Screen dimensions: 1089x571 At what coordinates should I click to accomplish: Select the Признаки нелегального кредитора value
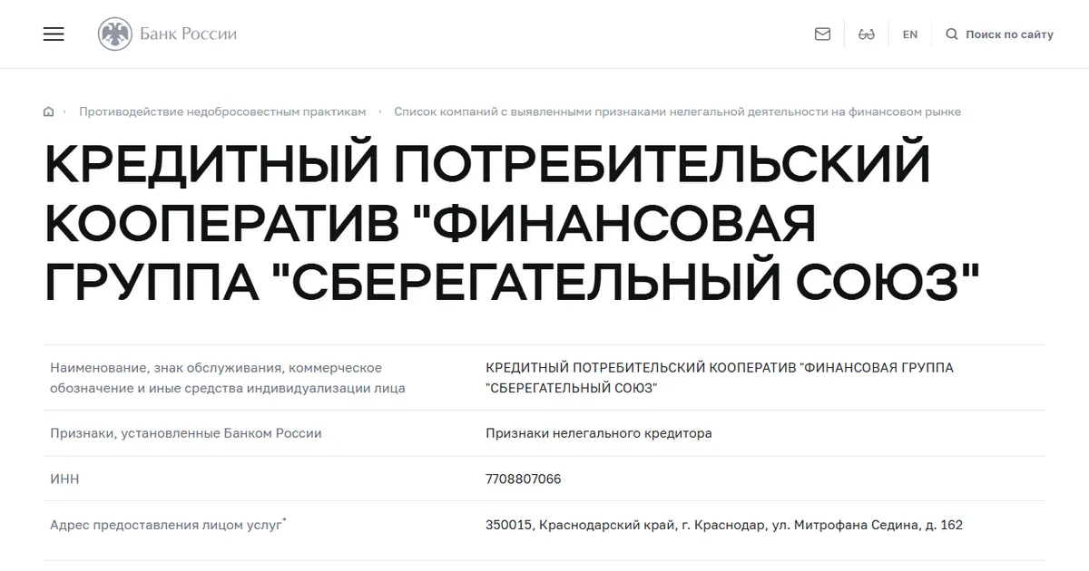(599, 433)
